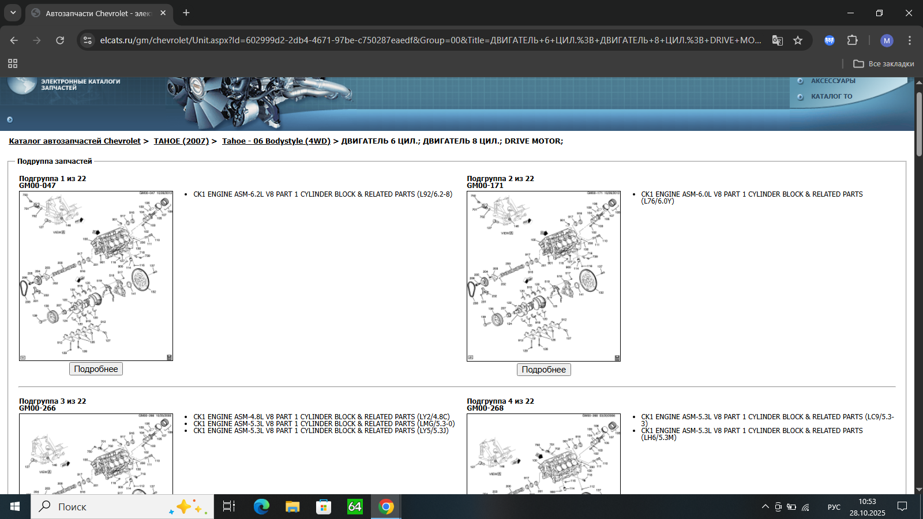Click the Подгруппа 1 из 22 heading
The image size is (923, 519).
point(52,178)
